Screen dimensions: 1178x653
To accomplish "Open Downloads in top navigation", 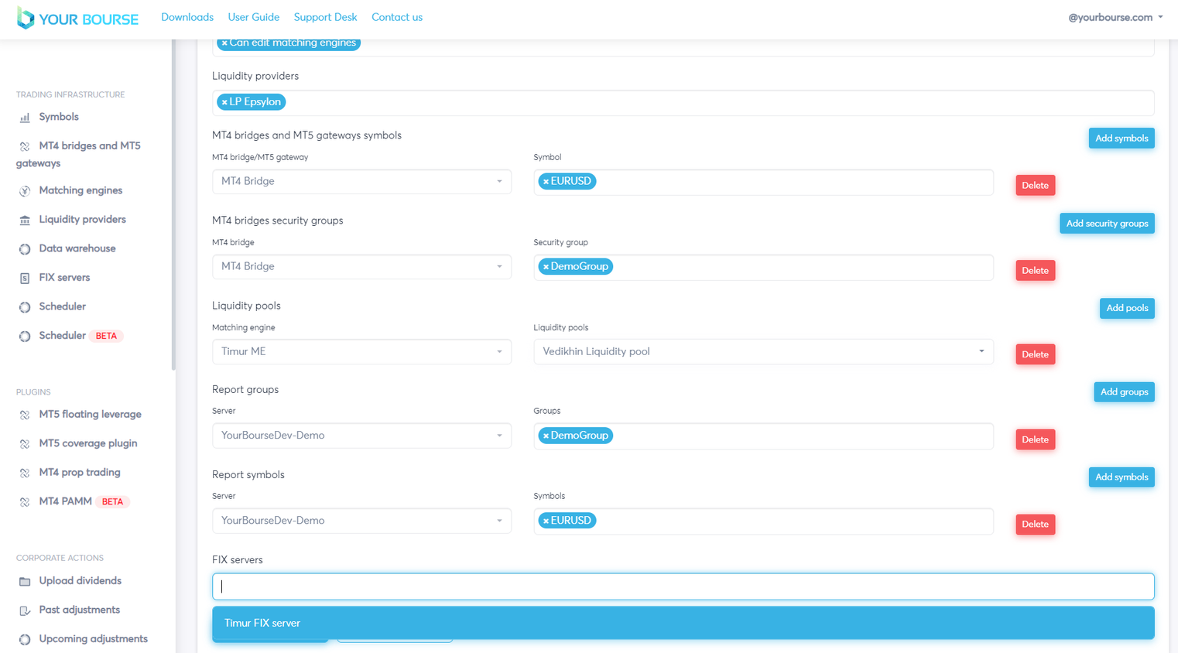I will pos(187,17).
